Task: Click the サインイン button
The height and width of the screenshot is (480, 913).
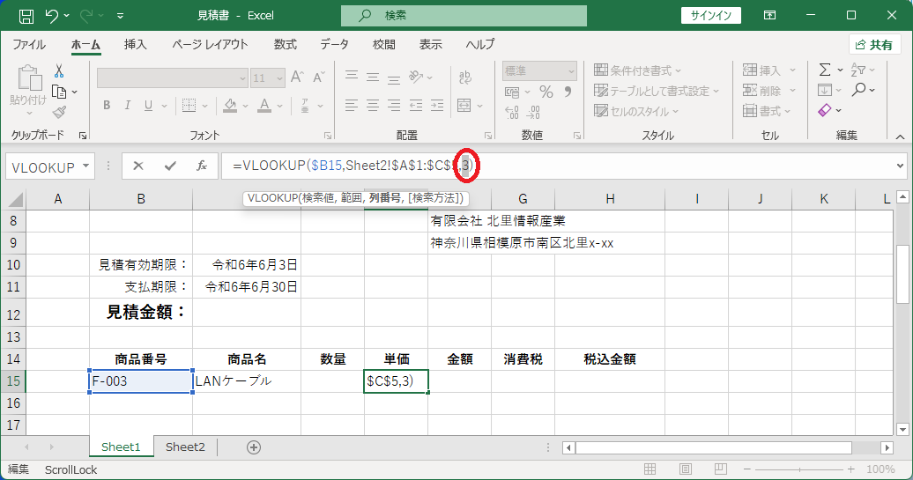Action: coord(711,16)
